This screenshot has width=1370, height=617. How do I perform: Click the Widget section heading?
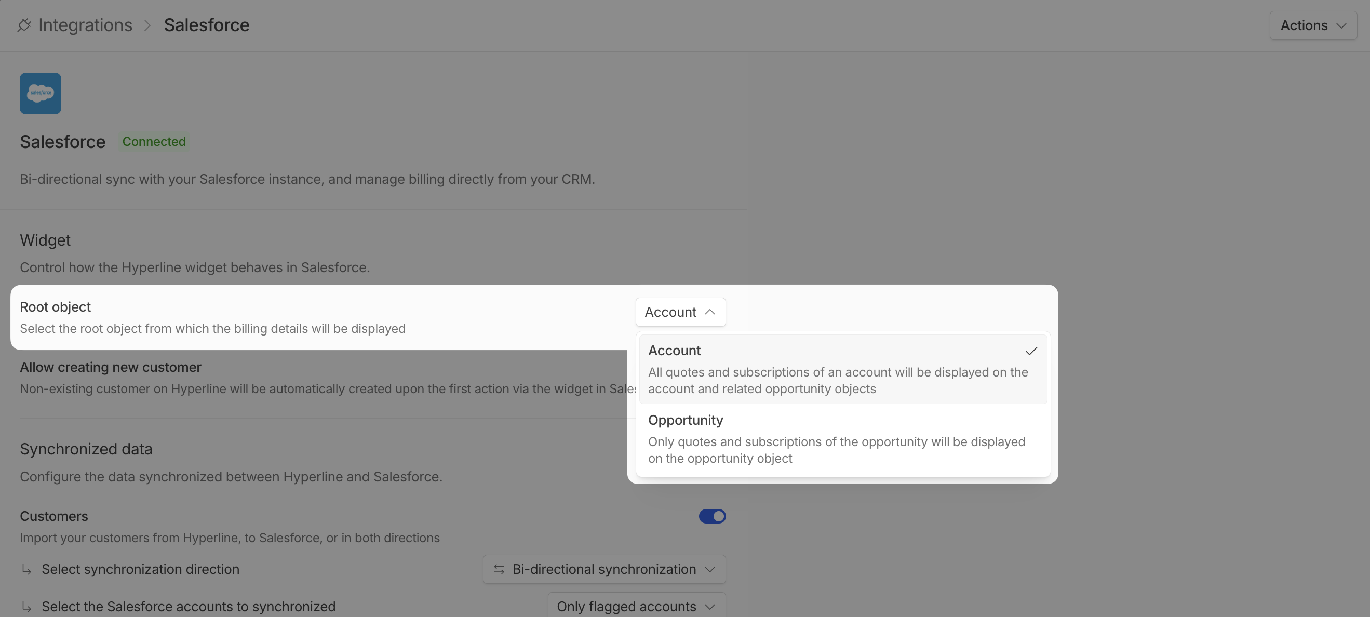(x=45, y=240)
